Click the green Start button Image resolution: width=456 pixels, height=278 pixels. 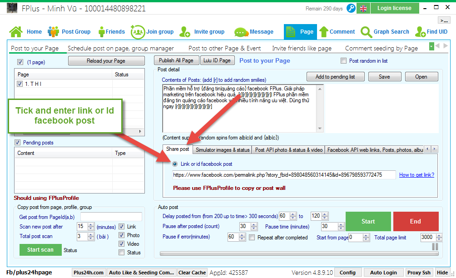pyautogui.click(x=368, y=221)
